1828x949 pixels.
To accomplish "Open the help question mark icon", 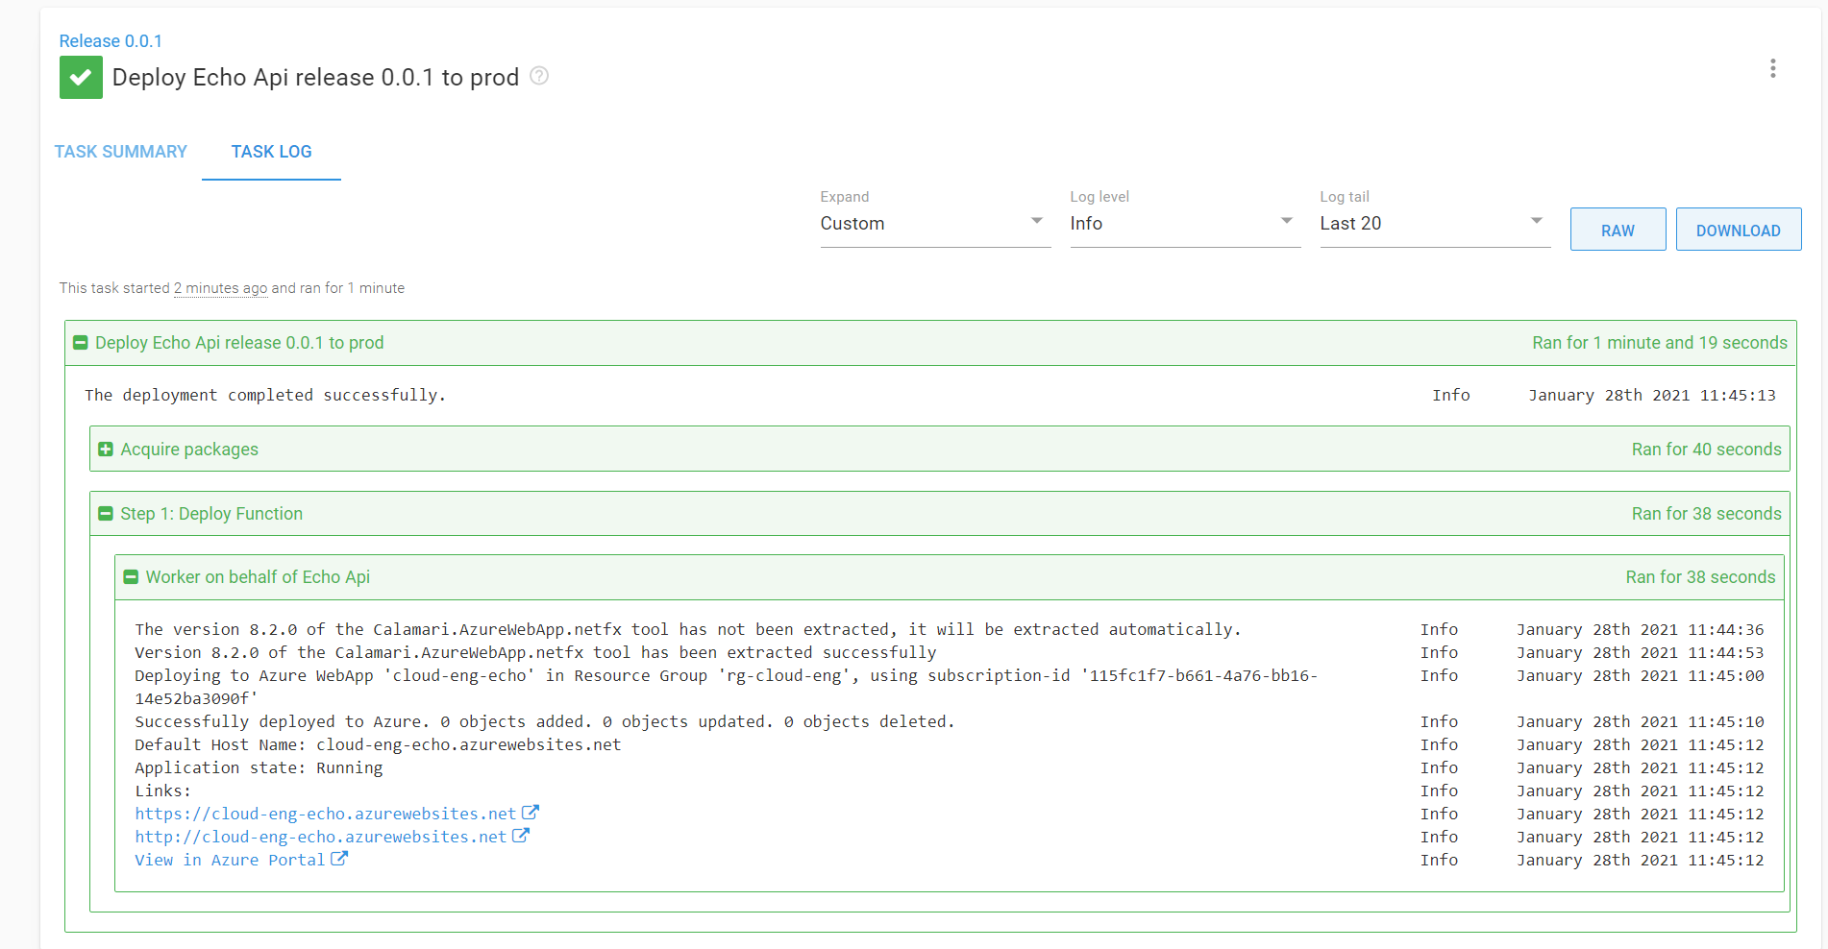I will [539, 76].
